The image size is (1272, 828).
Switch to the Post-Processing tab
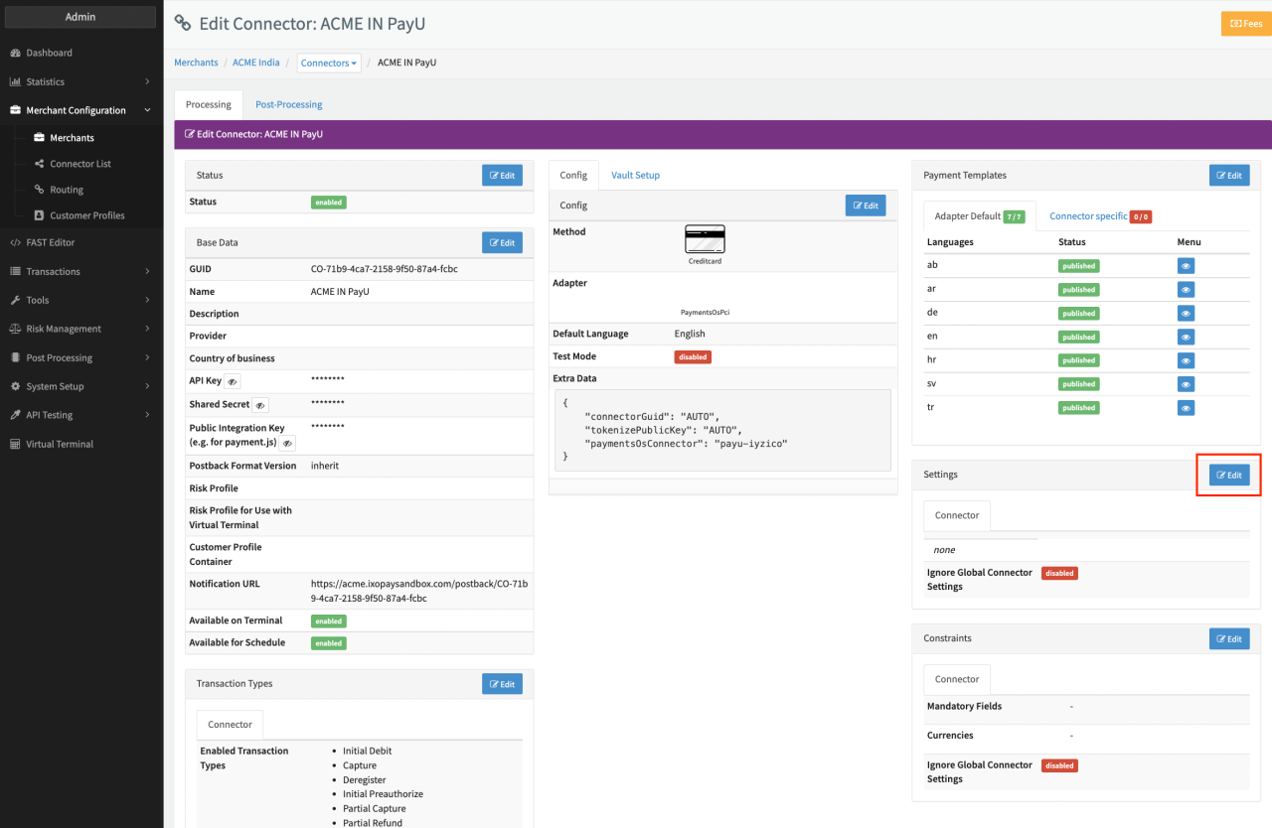pyautogui.click(x=288, y=104)
